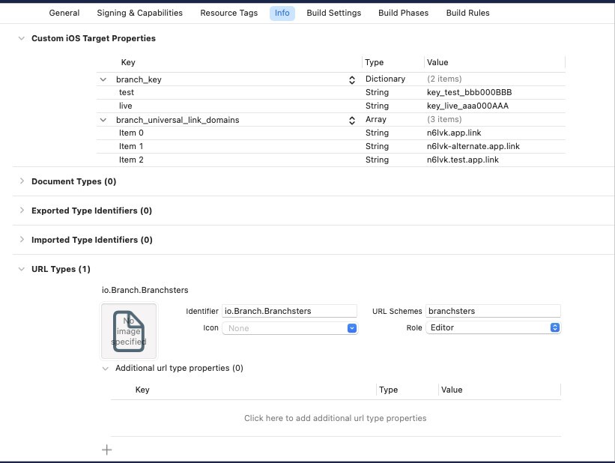Click the stepper arrows on the branch_key row

point(352,79)
